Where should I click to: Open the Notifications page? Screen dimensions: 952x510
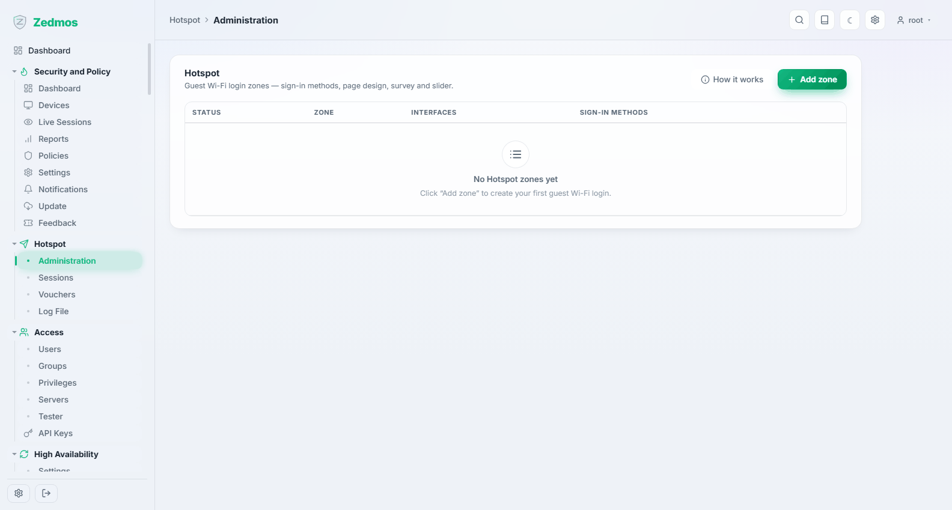point(80,189)
